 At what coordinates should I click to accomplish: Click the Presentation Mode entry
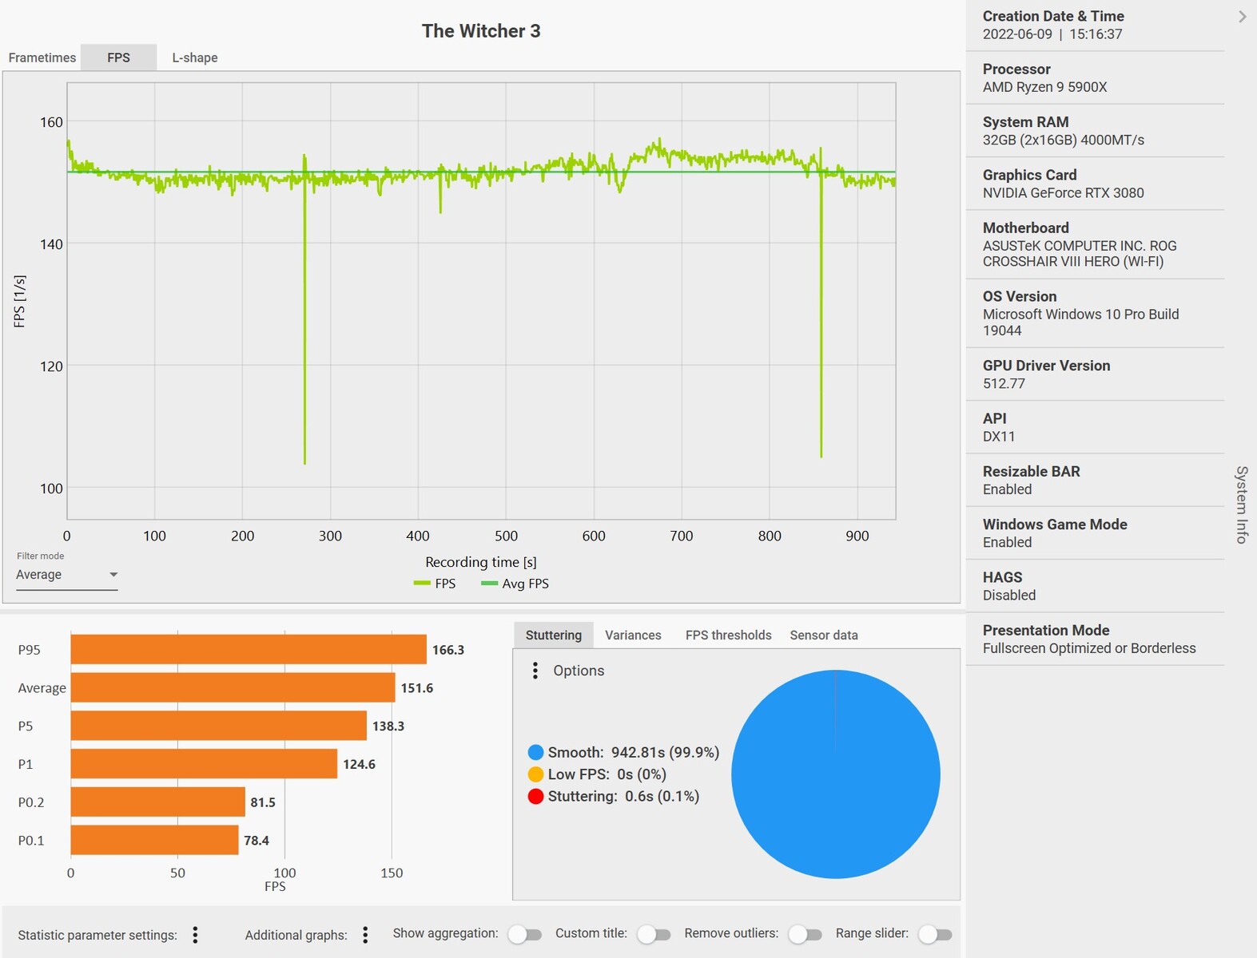tap(1095, 639)
